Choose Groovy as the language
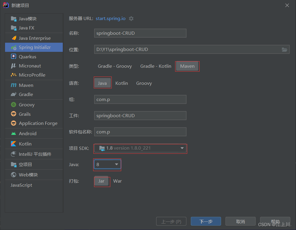This screenshot has width=296, height=230. click(144, 83)
